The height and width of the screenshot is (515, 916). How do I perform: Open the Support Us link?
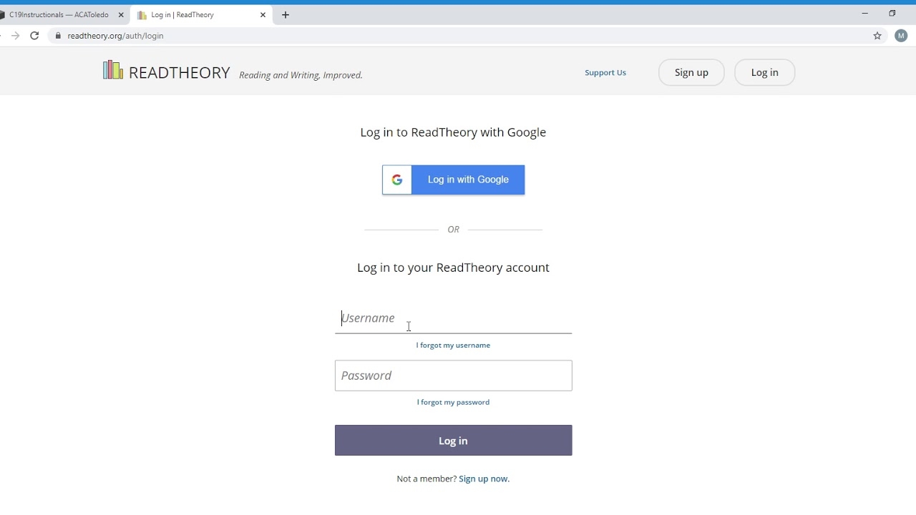605,72
